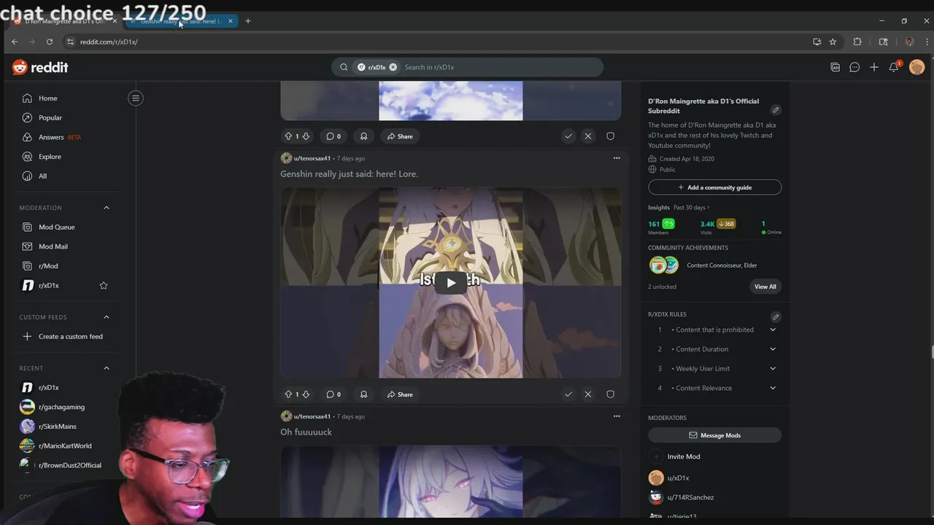Share the 'Genshin really just said' post
This screenshot has width=934, height=525.
click(x=400, y=394)
